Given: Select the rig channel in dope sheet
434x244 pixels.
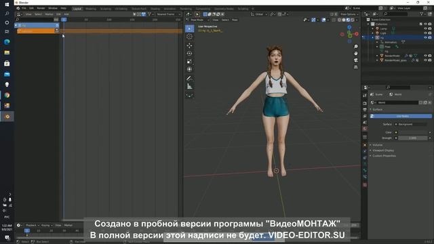Looking at the screenshot, I should (x=37, y=26).
